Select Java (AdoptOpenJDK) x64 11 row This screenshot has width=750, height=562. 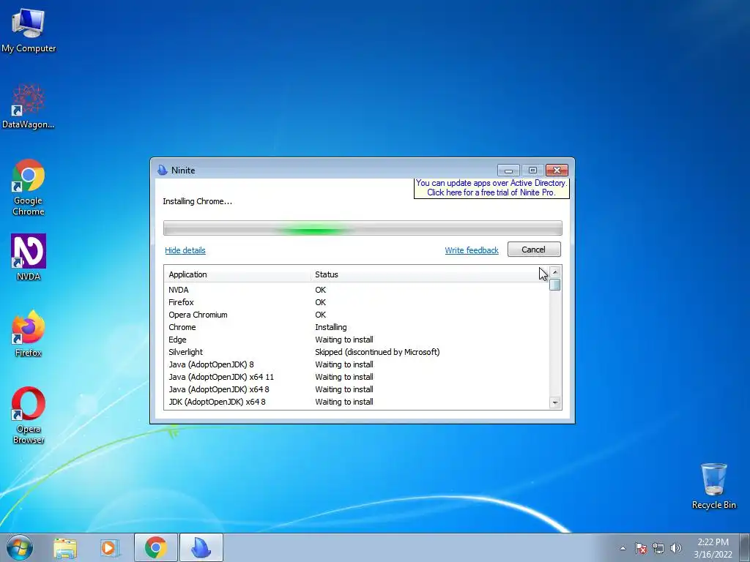point(357,377)
